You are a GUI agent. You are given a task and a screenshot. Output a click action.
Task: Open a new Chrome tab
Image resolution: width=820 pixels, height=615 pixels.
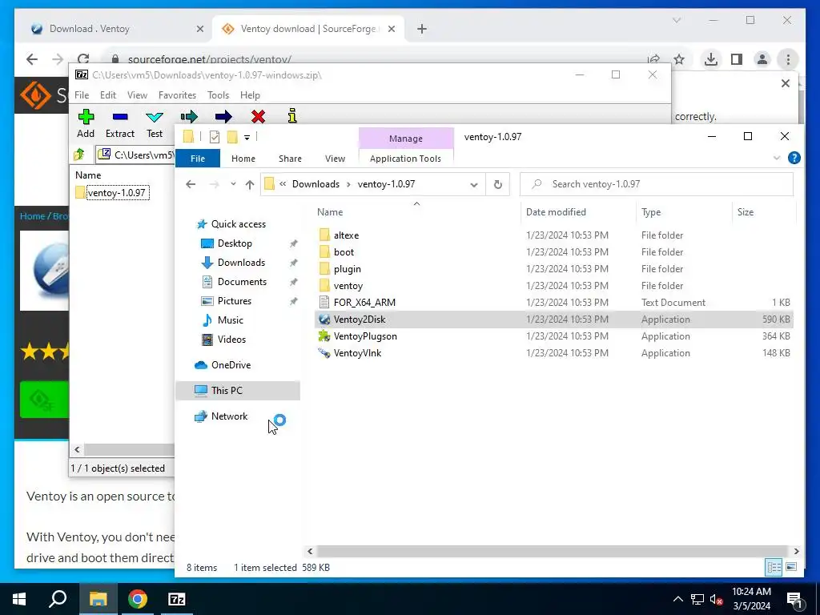421,29
